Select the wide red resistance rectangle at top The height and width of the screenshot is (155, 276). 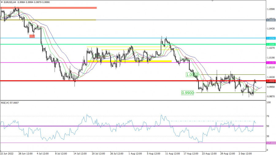pyautogui.click(x=49, y=8)
